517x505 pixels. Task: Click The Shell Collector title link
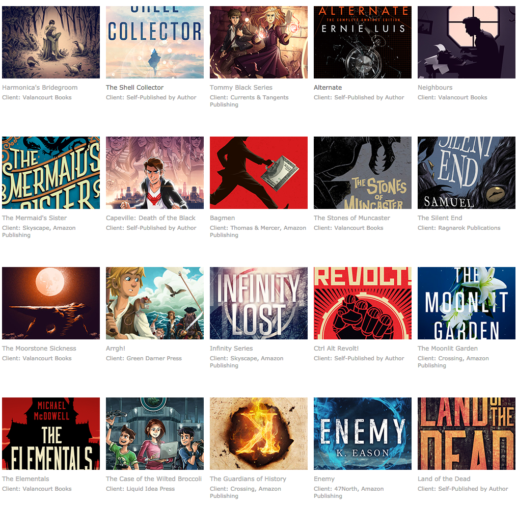[134, 88]
